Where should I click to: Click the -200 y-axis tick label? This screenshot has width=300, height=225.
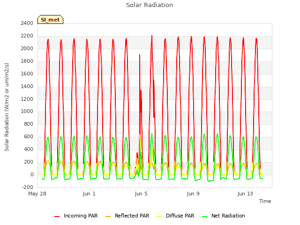coord(28,187)
